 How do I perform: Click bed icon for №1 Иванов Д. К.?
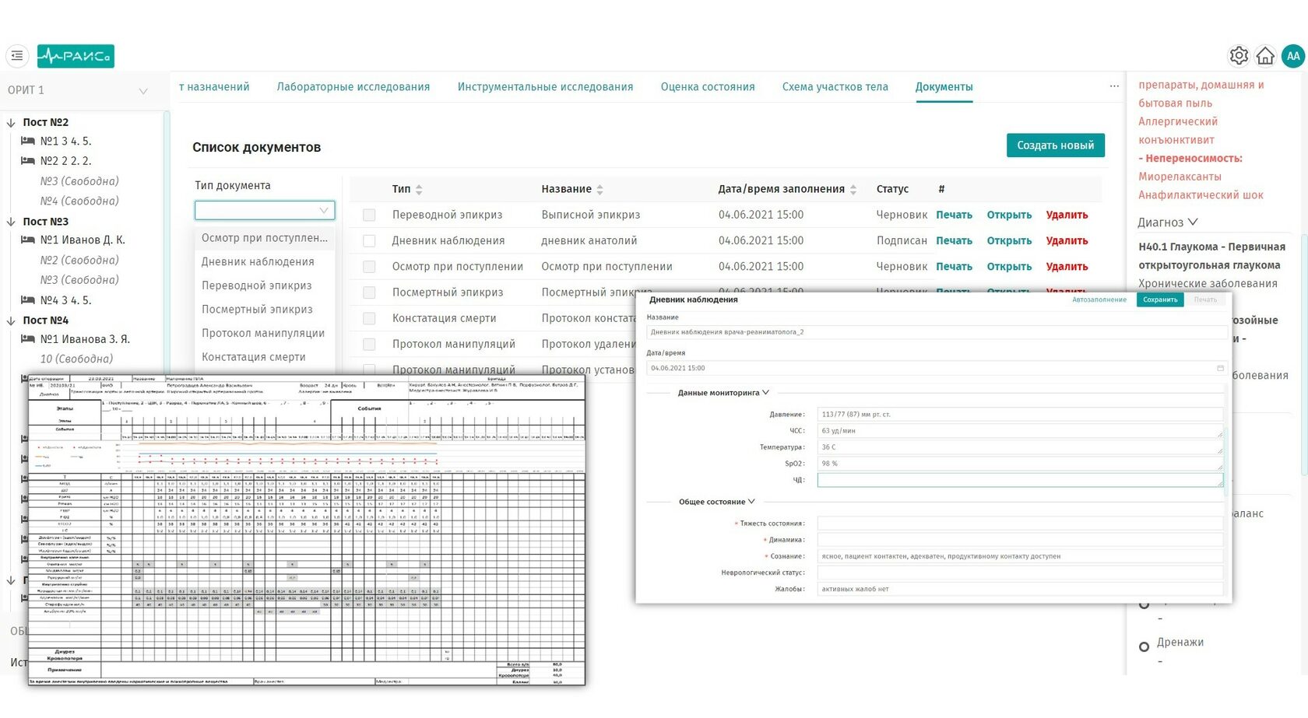click(28, 240)
